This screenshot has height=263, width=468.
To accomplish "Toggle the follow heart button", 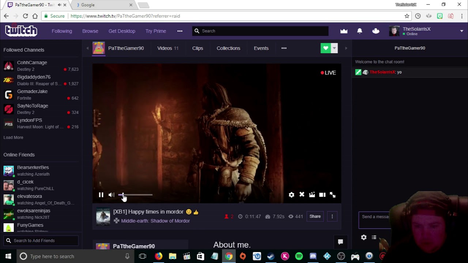I will pos(325,48).
